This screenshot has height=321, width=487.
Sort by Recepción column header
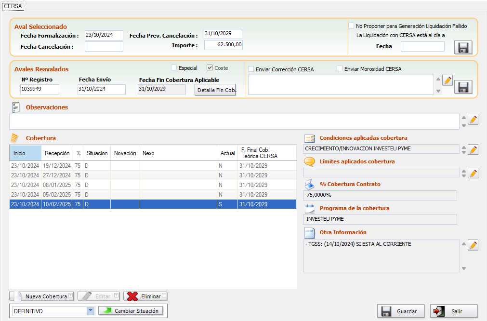pyautogui.click(x=57, y=153)
